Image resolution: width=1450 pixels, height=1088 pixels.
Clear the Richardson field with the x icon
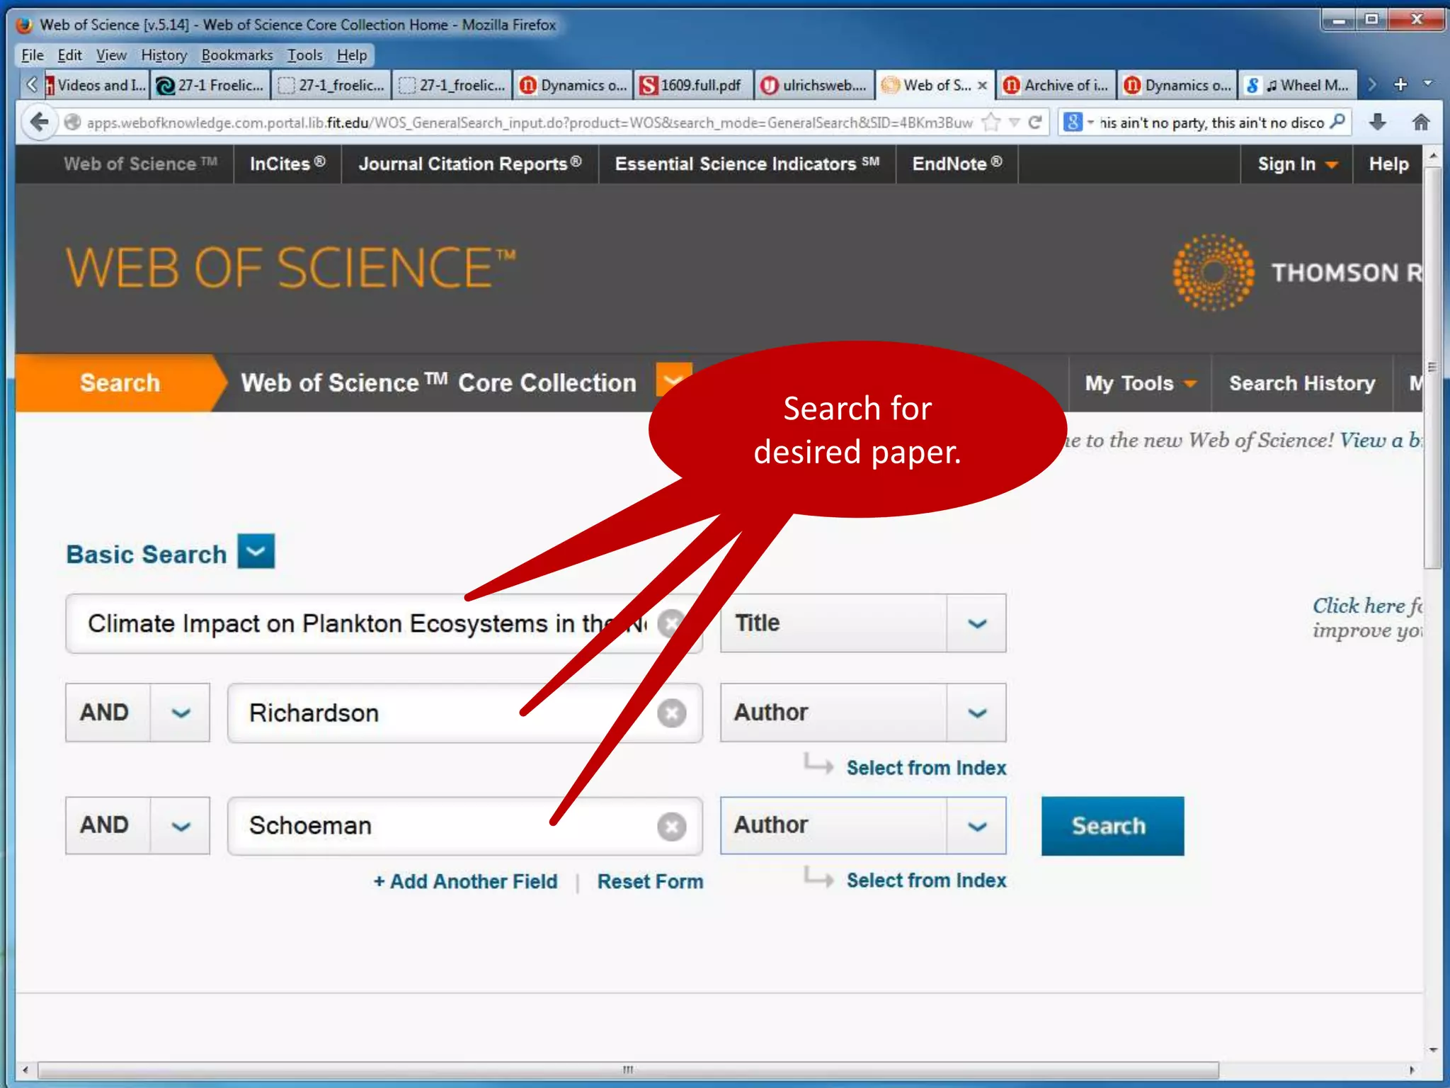pyautogui.click(x=671, y=713)
